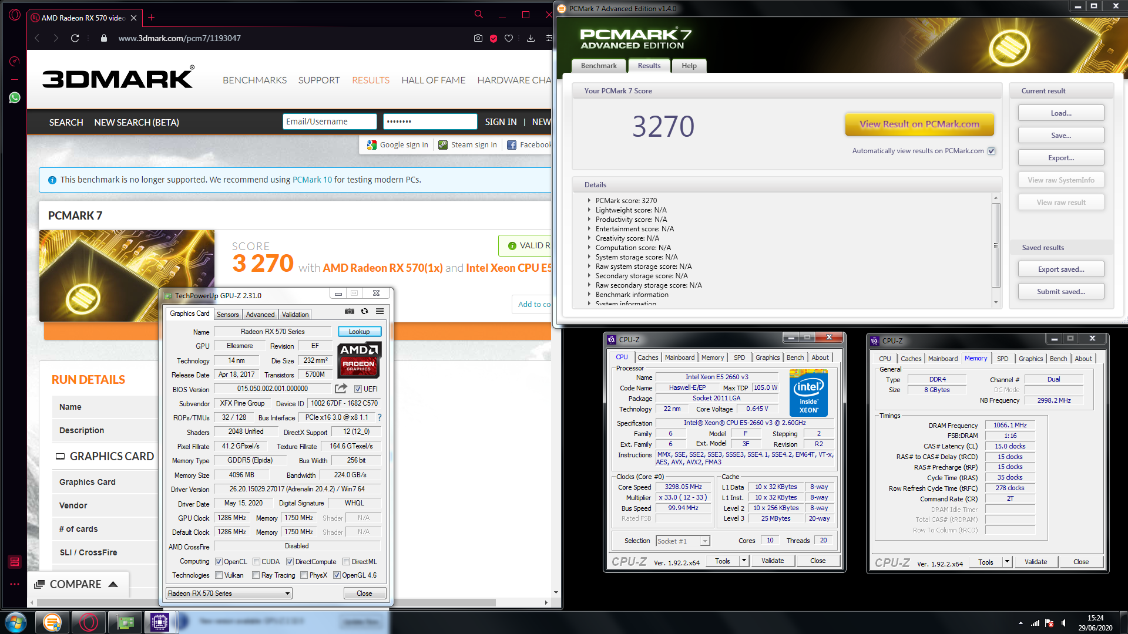Open Opera downloads panel
This screenshot has height=634, width=1128.
531,38
